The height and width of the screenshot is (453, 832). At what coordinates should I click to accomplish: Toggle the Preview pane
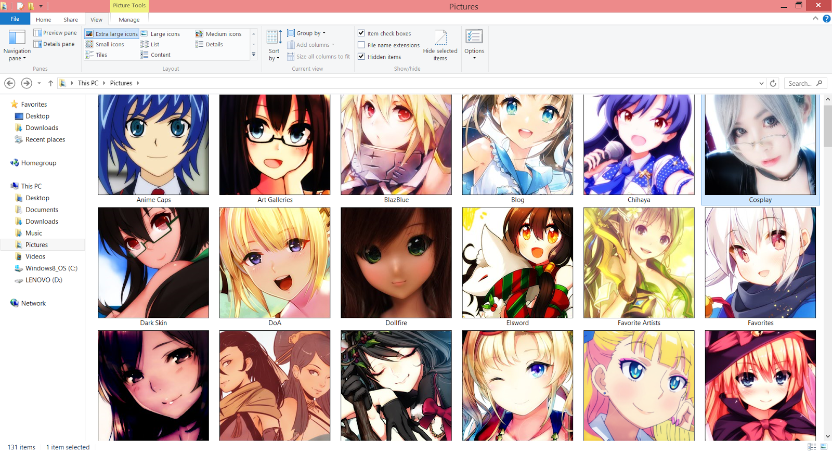[x=55, y=33]
